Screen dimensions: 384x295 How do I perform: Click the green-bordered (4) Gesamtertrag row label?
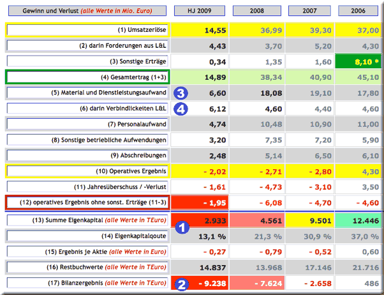pyautogui.click(x=86, y=77)
